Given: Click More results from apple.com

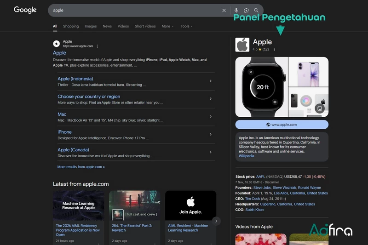Looking at the screenshot, I should pyautogui.click(x=81, y=167).
